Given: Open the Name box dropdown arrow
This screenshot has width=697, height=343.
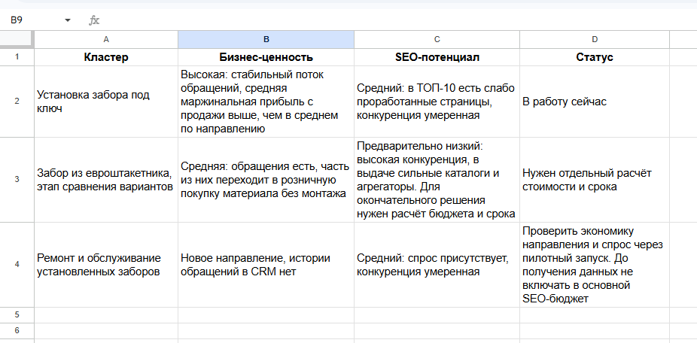Looking at the screenshot, I should click(68, 20).
